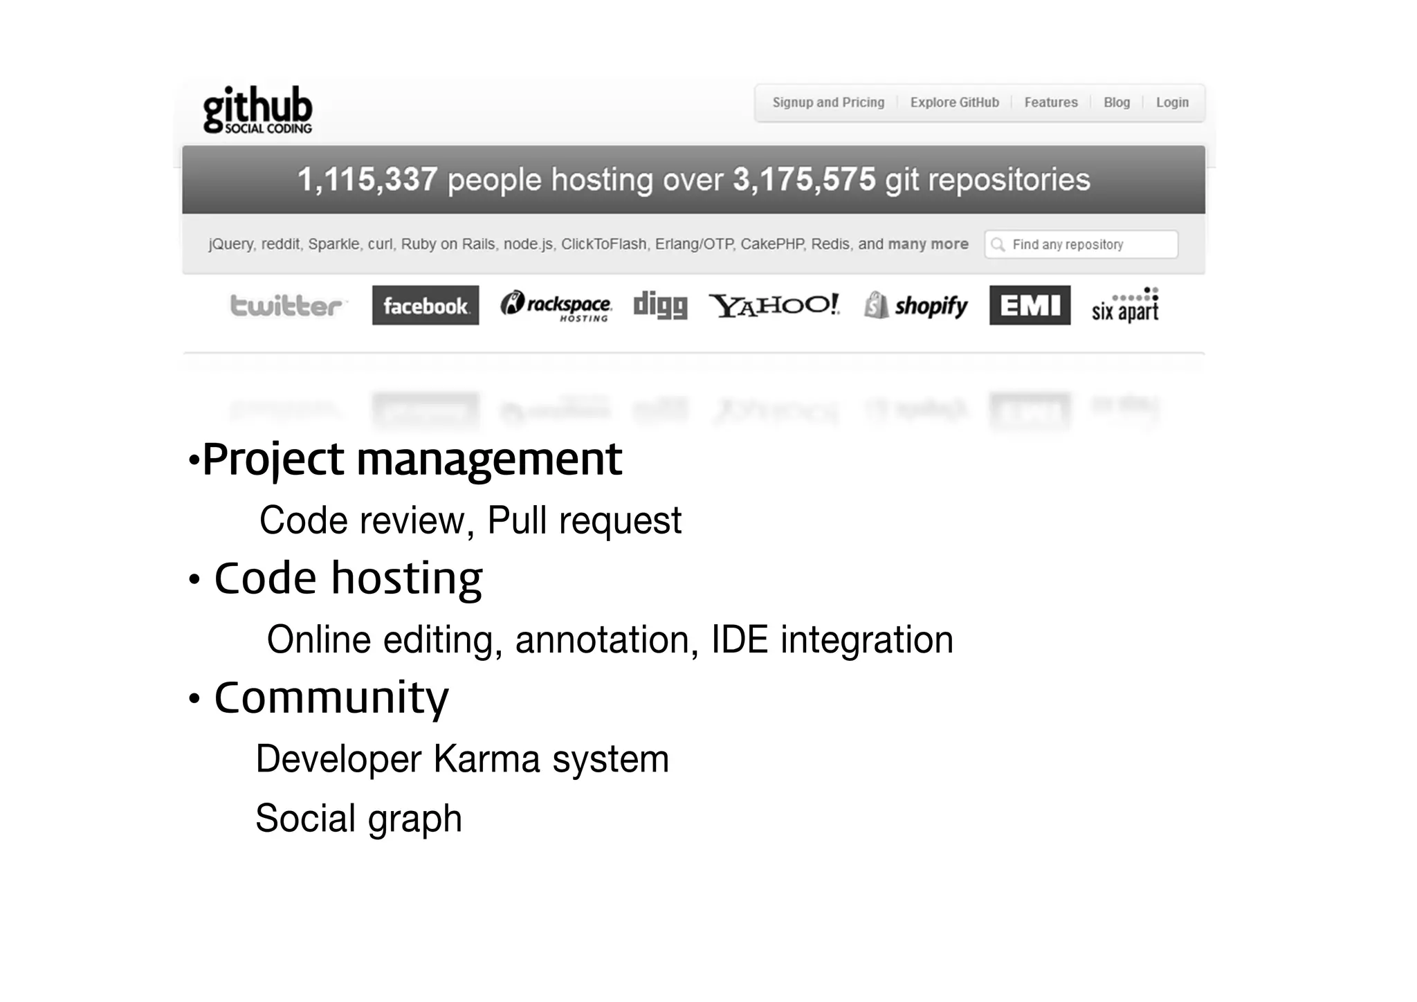Click the GitHub Social Coding logo
The width and height of the screenshot is (1417, 1002).
pos(257,110)
